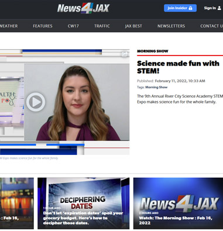
Task: Click the '2 hours ago' timestamp
Action: (149, 213)
